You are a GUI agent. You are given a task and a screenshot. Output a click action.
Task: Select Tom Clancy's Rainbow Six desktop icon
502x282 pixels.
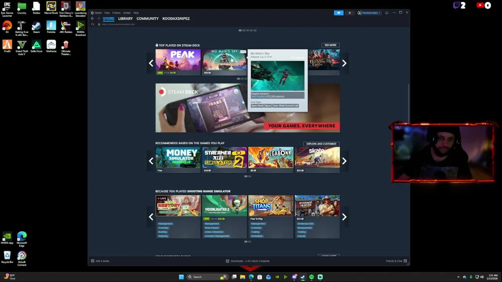(x=66, y=9)
